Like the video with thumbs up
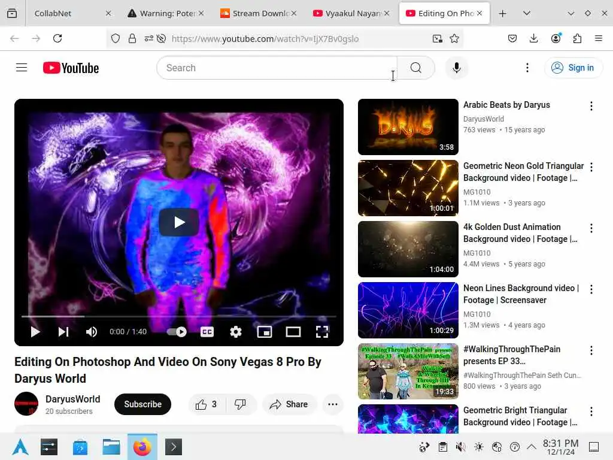Screen dimensions: 613x460 click(x=207, y=404)
